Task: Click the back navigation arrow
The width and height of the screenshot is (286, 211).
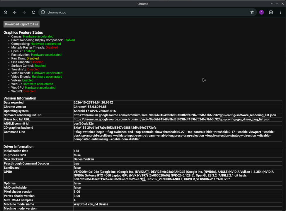Action: (x=15, y=12)
